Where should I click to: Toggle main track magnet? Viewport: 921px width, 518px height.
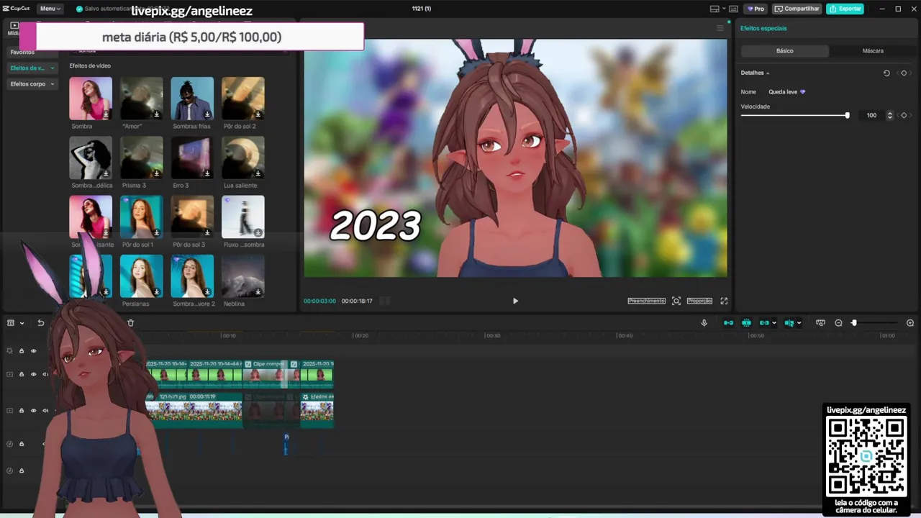pyautogui.click(x=728, y=323)
